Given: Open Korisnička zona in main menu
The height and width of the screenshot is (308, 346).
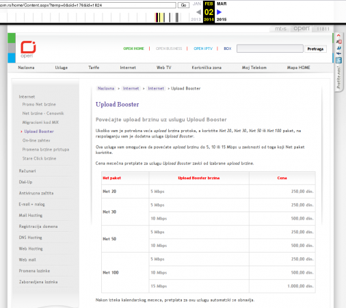Looking at the screenshot, I should [x=207, y=68].
